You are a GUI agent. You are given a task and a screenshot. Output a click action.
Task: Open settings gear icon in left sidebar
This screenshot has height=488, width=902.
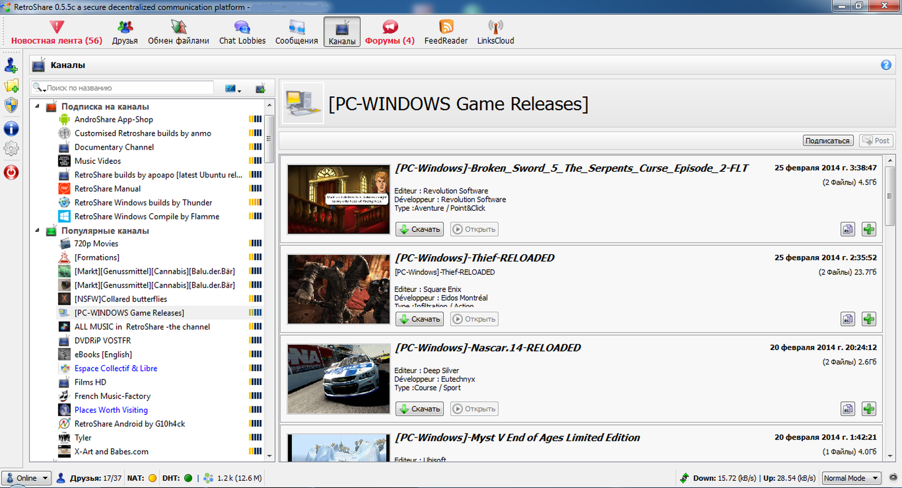tap(11, 149)
